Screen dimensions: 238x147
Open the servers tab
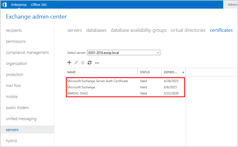pos(75,30)
